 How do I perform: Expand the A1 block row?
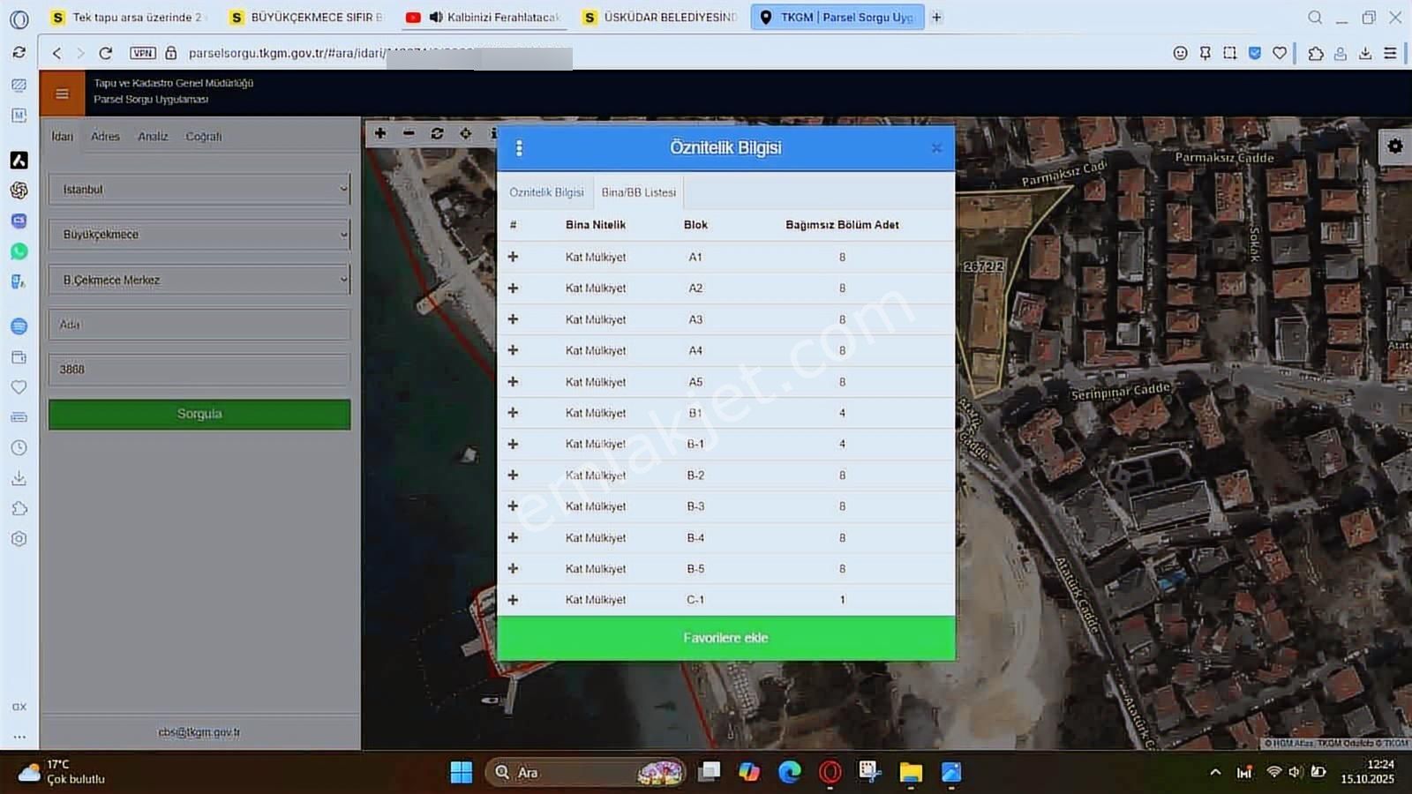pos(513,257)
